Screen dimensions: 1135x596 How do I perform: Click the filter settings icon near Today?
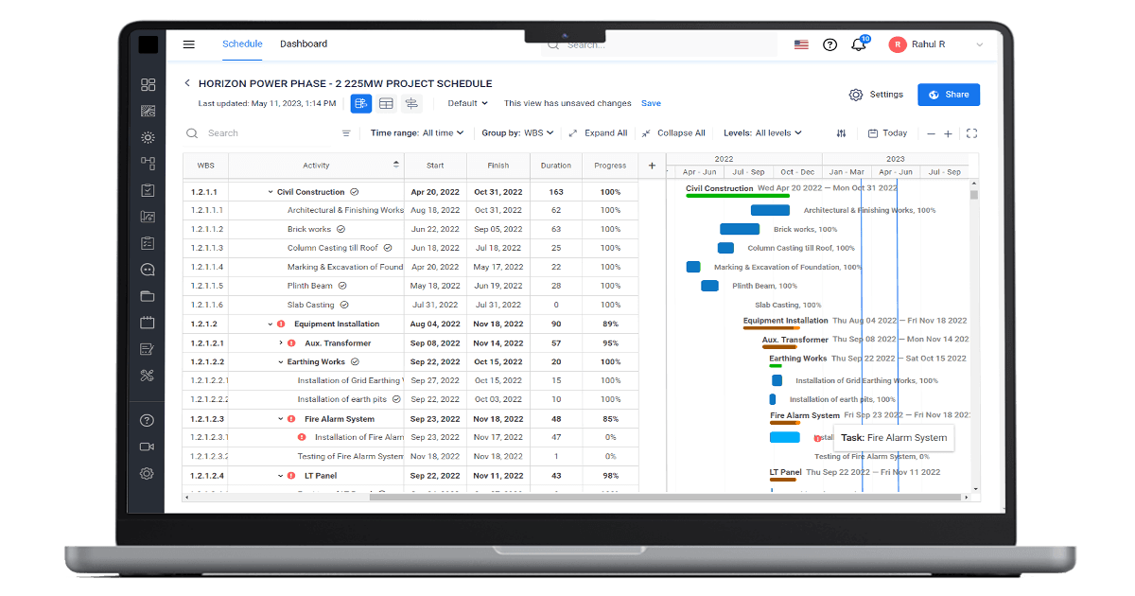point(841,133)
